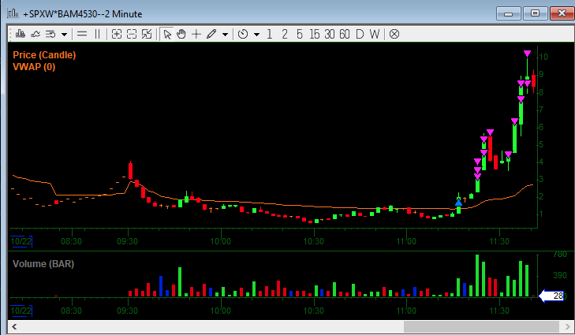The width and height of the screenshot is (575, 335).
Task: Switch to Weekly interval W
Action: click(x=375, y=34)
